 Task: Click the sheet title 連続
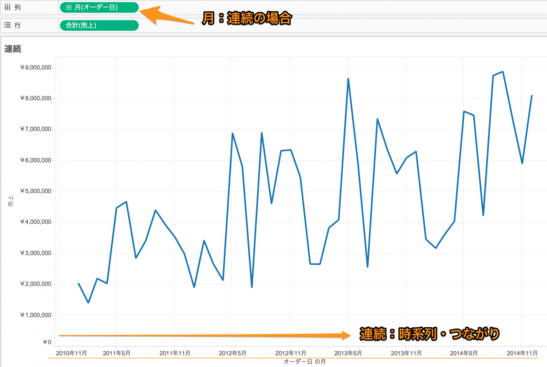[13, 49]
